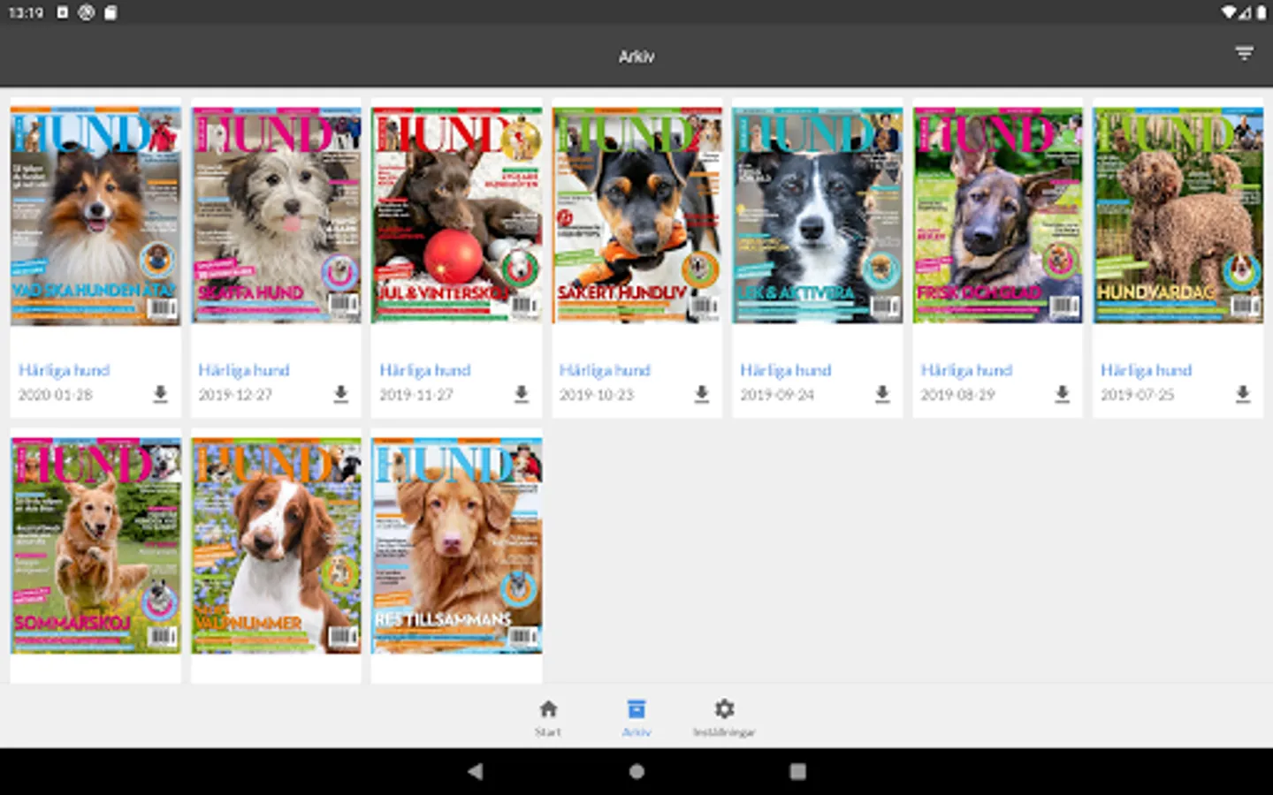Download the 2019-08-29 issue
This screenshot has height=795, width=1273.
pyautogui.click(x=1063, y=394)
